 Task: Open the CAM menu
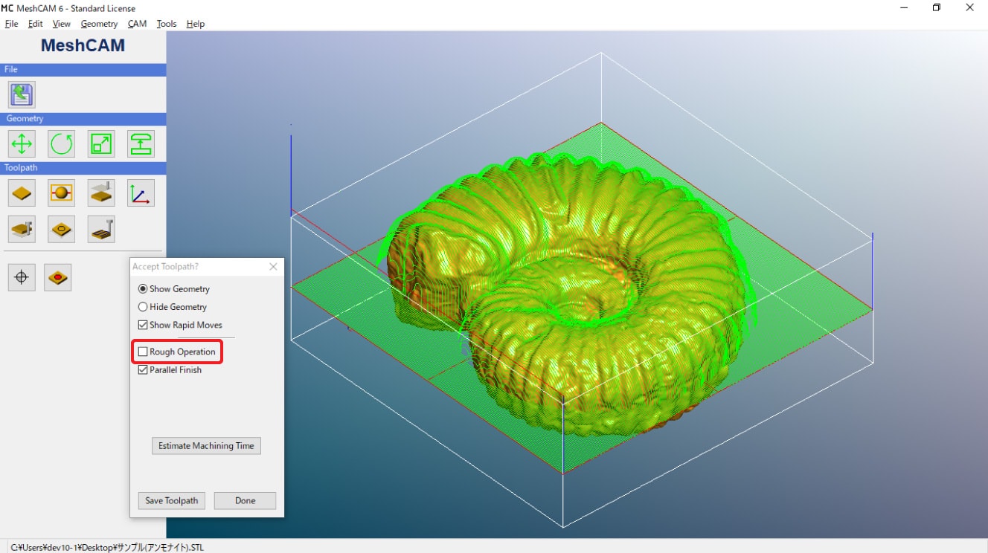[137, 24]
